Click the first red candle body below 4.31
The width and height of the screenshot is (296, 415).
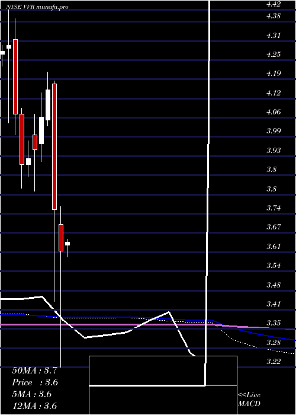click(15, 76)
